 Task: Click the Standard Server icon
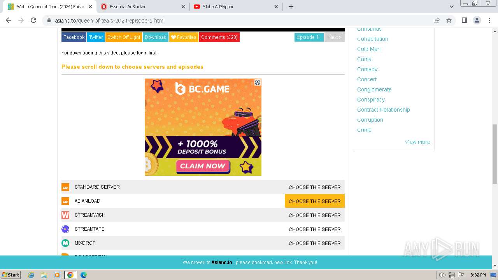pyautogui.click(x=65, y=187)
